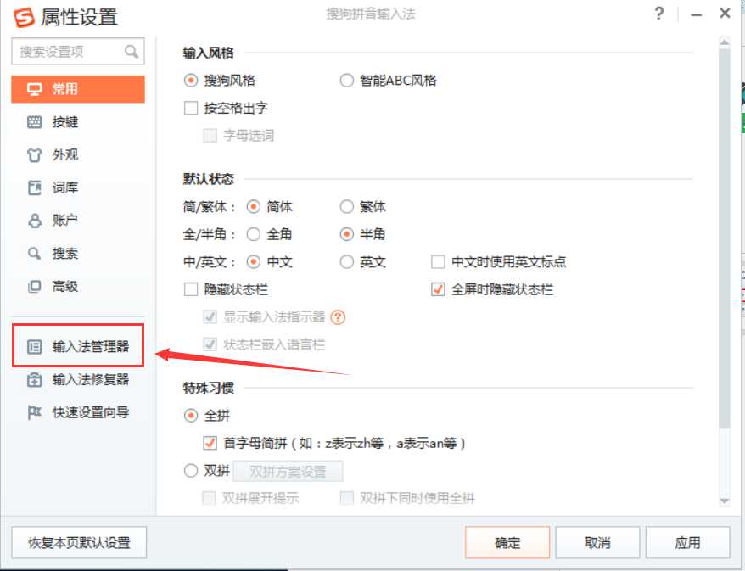745x571 pixels.
Task: Click the question mark help icon beside 显示输入法指示器
Action: (338, 317)
